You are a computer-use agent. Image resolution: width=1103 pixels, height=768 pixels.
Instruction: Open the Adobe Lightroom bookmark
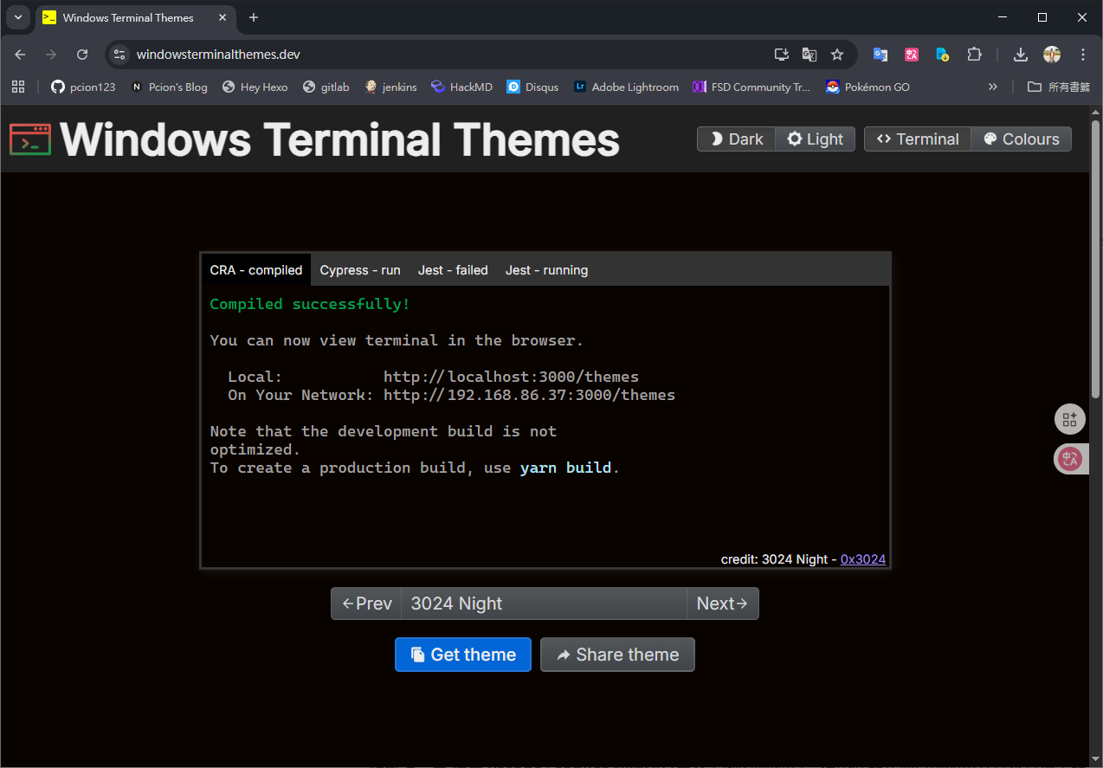[627, 87]
